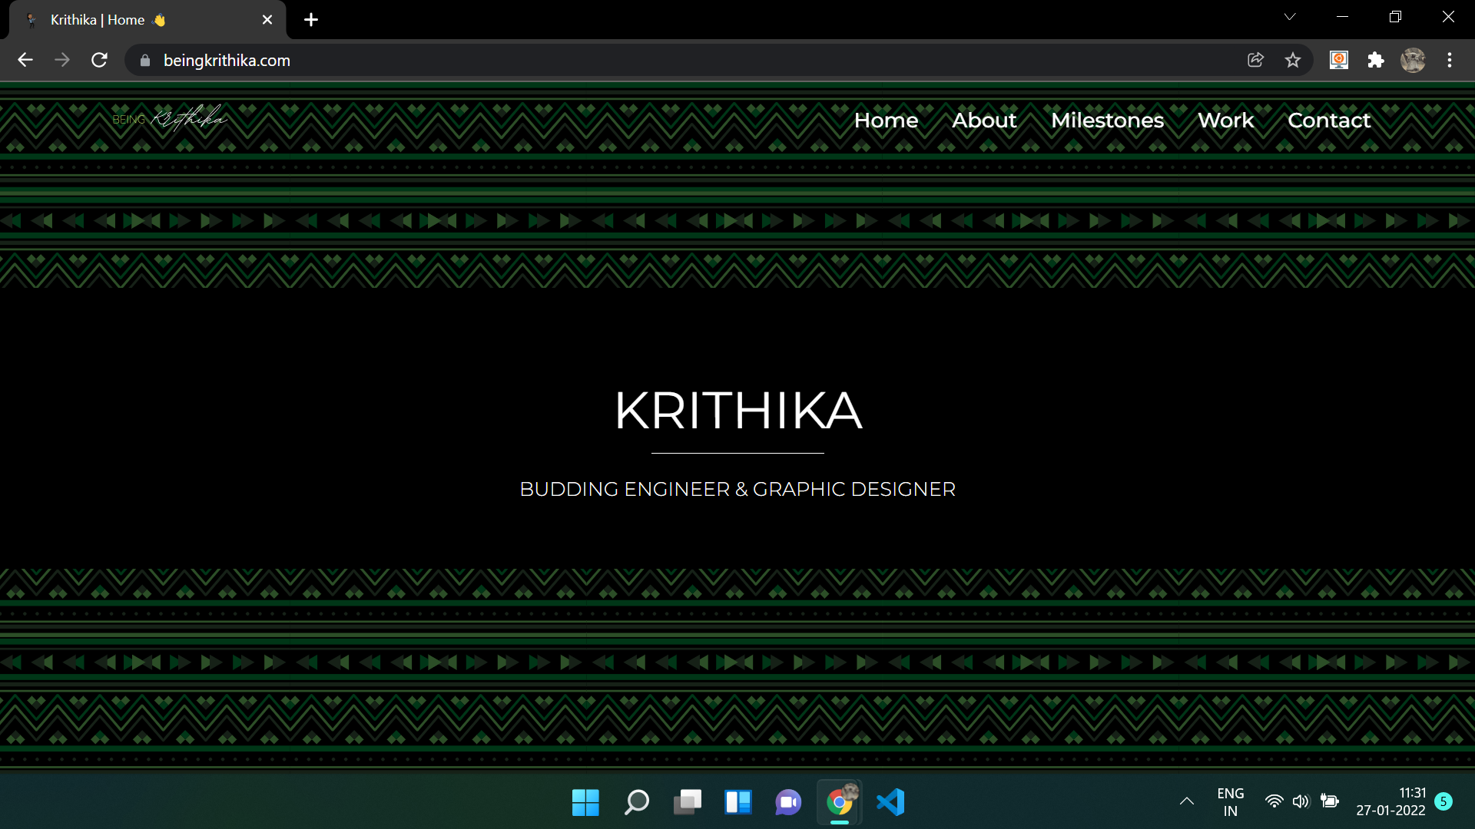This screenshot has height=829, width=1475.
Task: Click the Contact navigation link
Action: click(1329, 121)
